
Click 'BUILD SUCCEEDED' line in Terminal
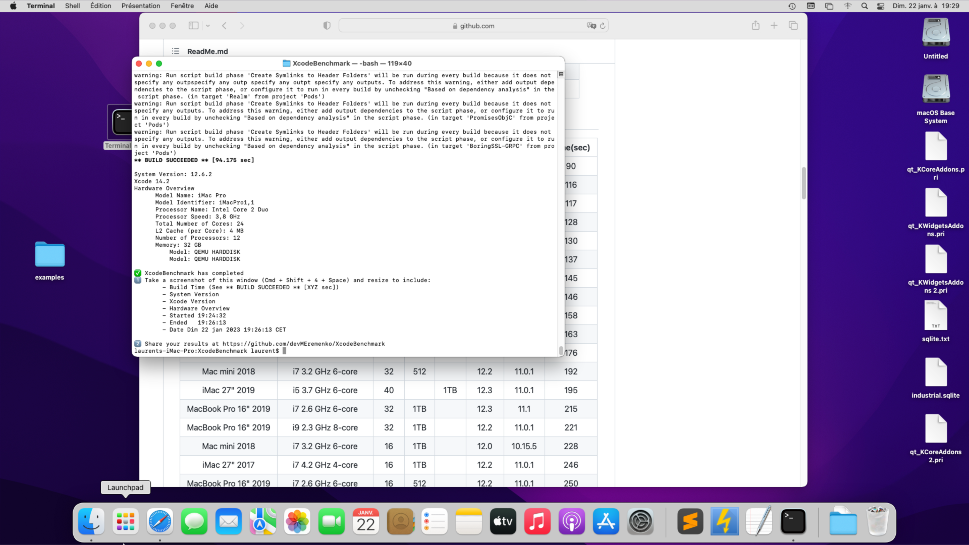point(194,160)
